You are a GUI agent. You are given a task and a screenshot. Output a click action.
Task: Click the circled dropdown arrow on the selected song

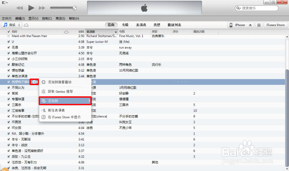pos(34,82)
